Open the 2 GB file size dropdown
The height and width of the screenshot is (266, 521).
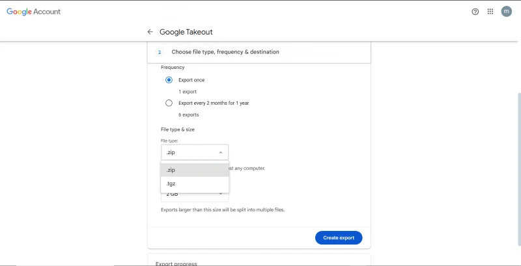coord(195,197)
